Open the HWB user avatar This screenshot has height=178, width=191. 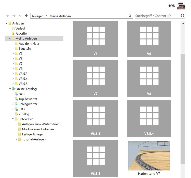point(181,6)
